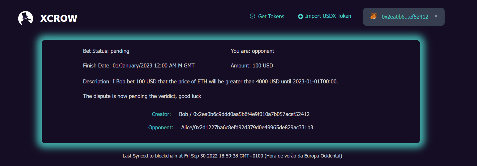
Task: Click the Amount 100 USD text
Action: 252,66
